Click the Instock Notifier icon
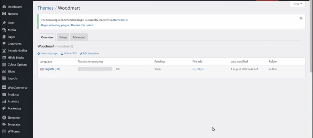This screenshot has width=313, height=138. point(4,51)
